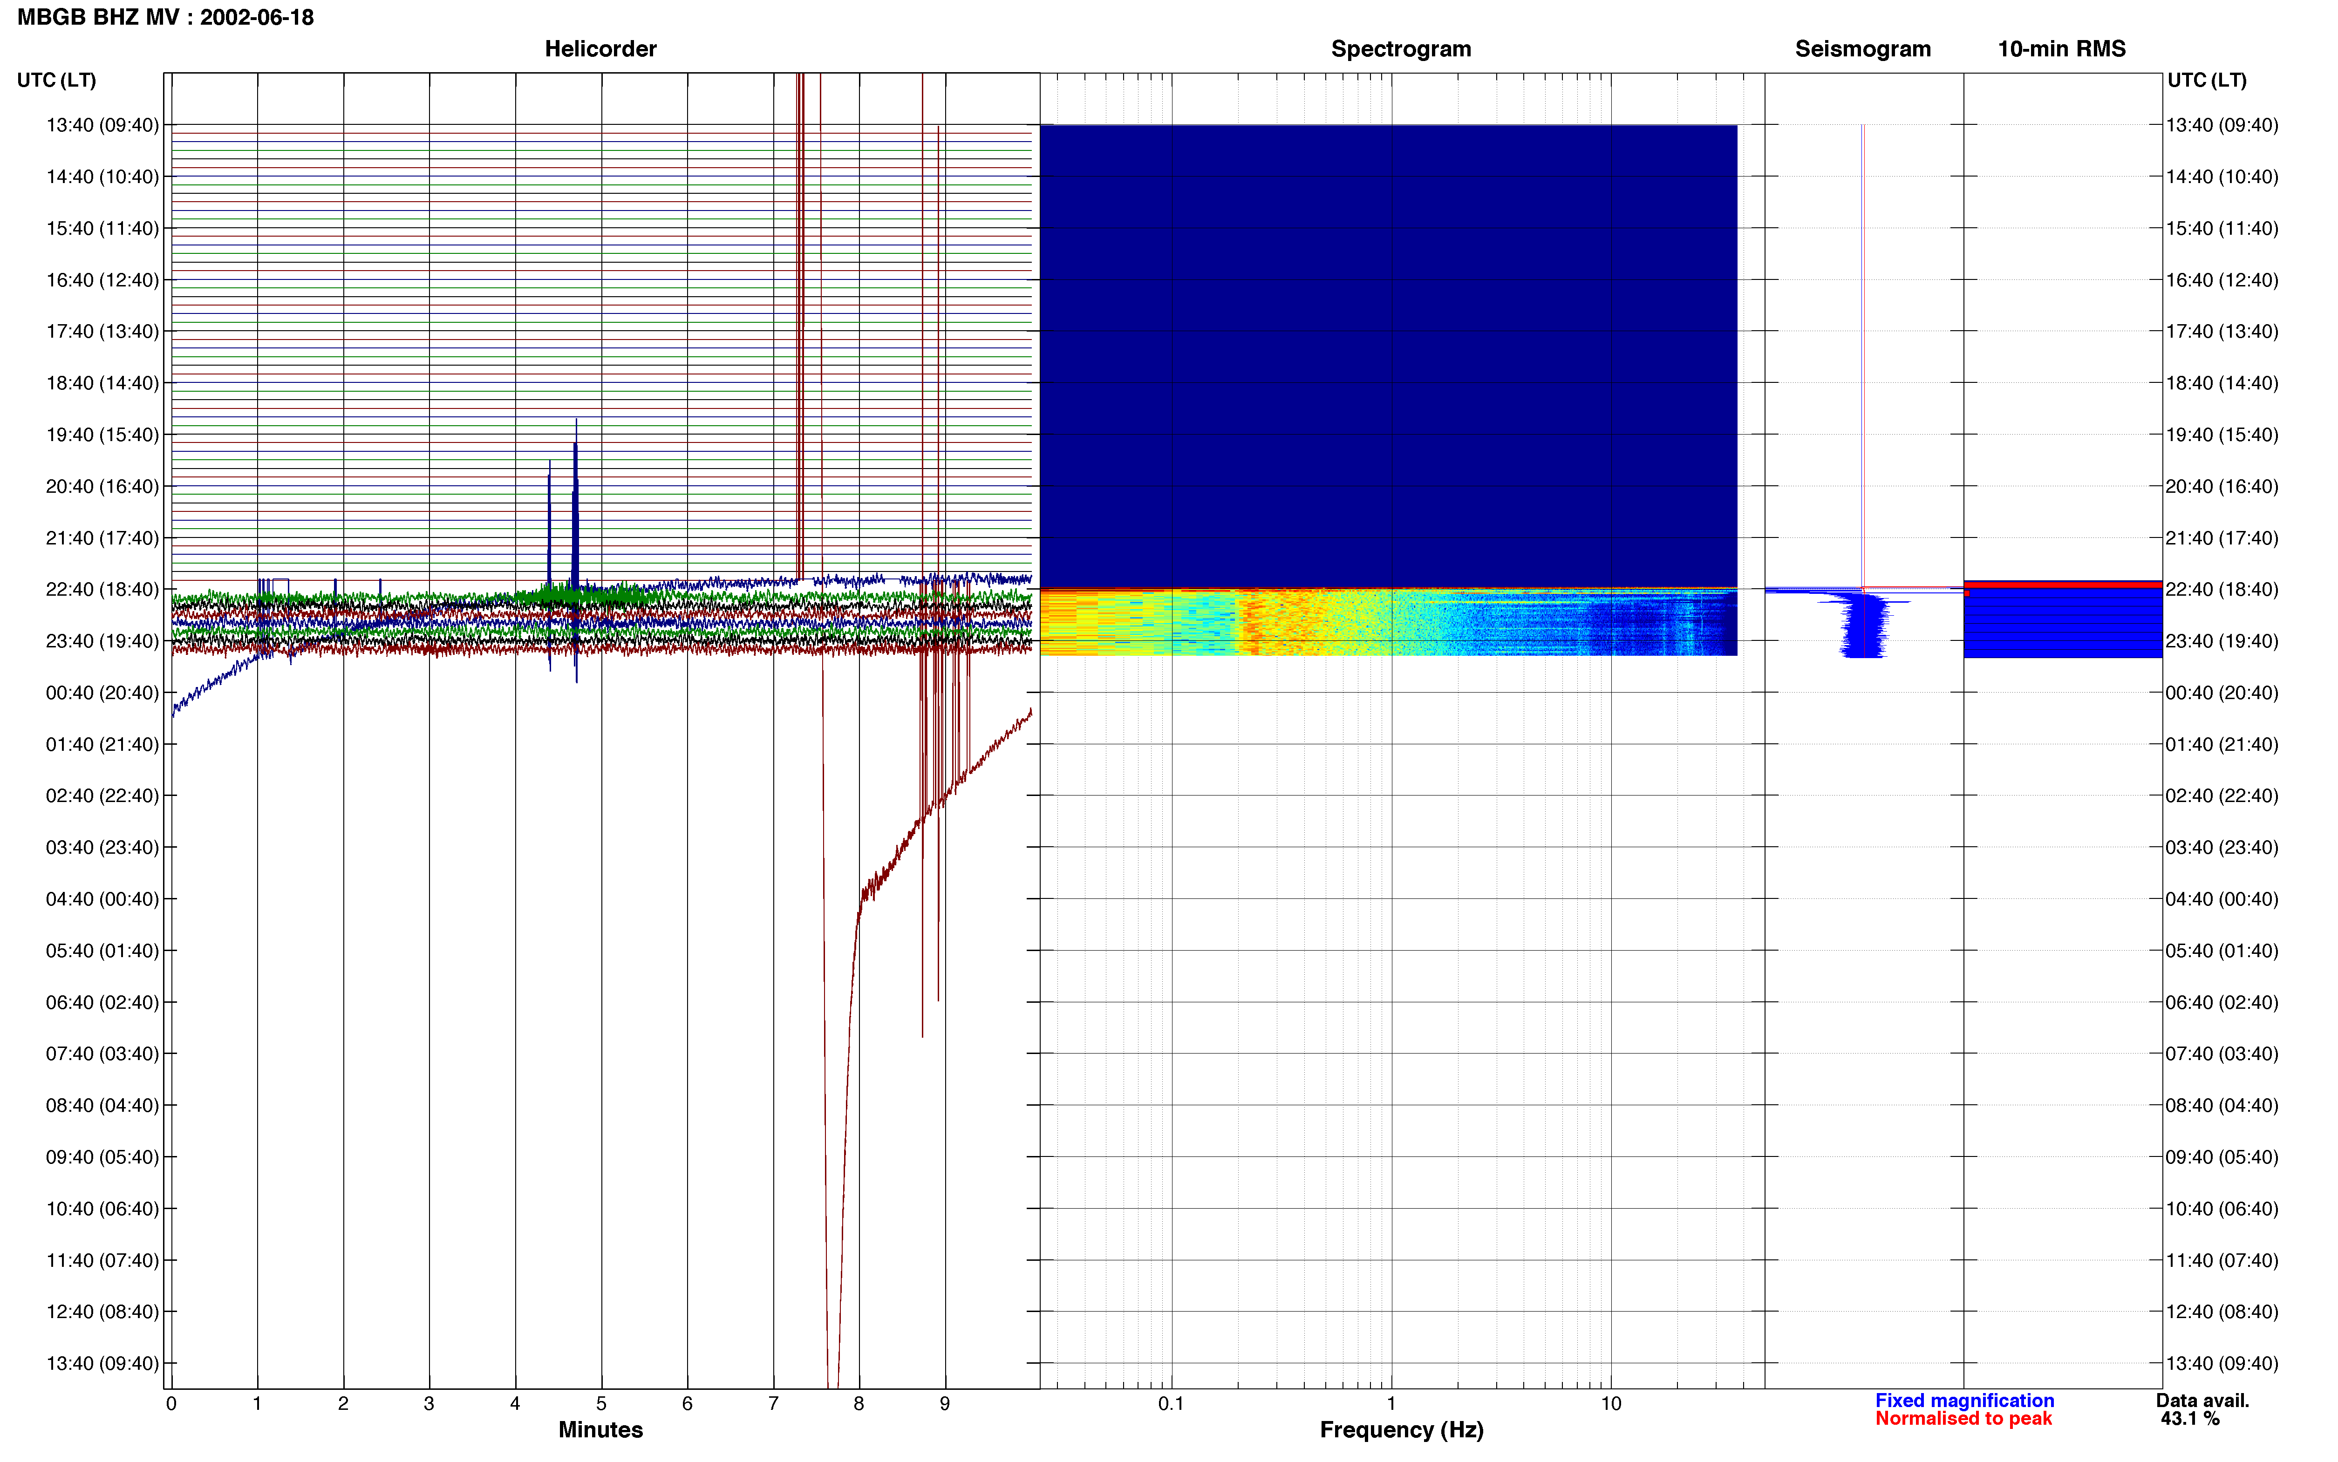
Task: Click the right '12:40 (08:40)' time label
Action: coord(2222,1312)
